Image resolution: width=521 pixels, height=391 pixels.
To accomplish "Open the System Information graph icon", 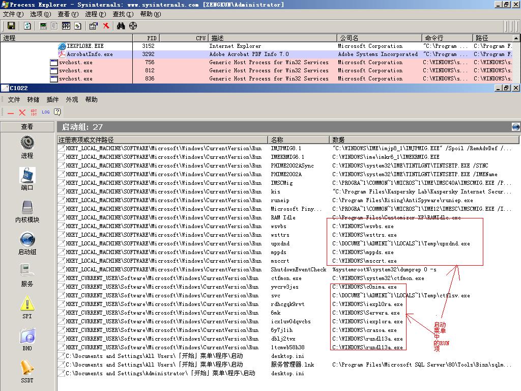I will [43, 26].
